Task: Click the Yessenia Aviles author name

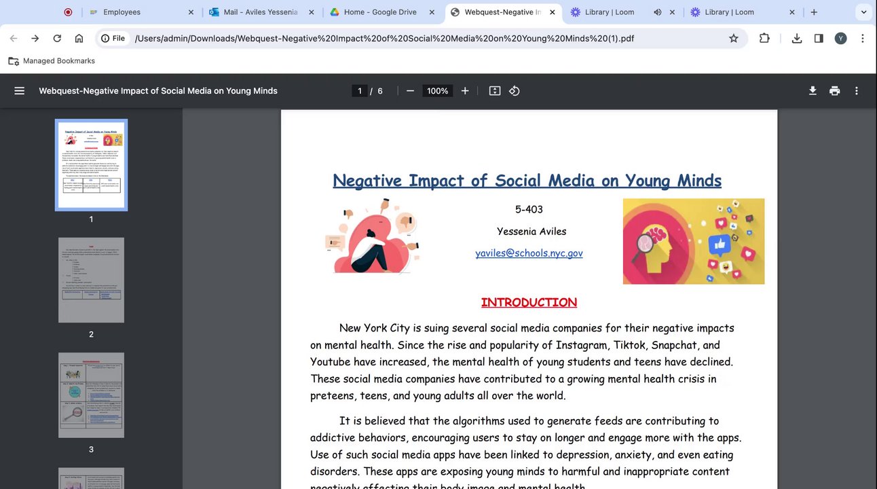Action: [x=531, y=232]
